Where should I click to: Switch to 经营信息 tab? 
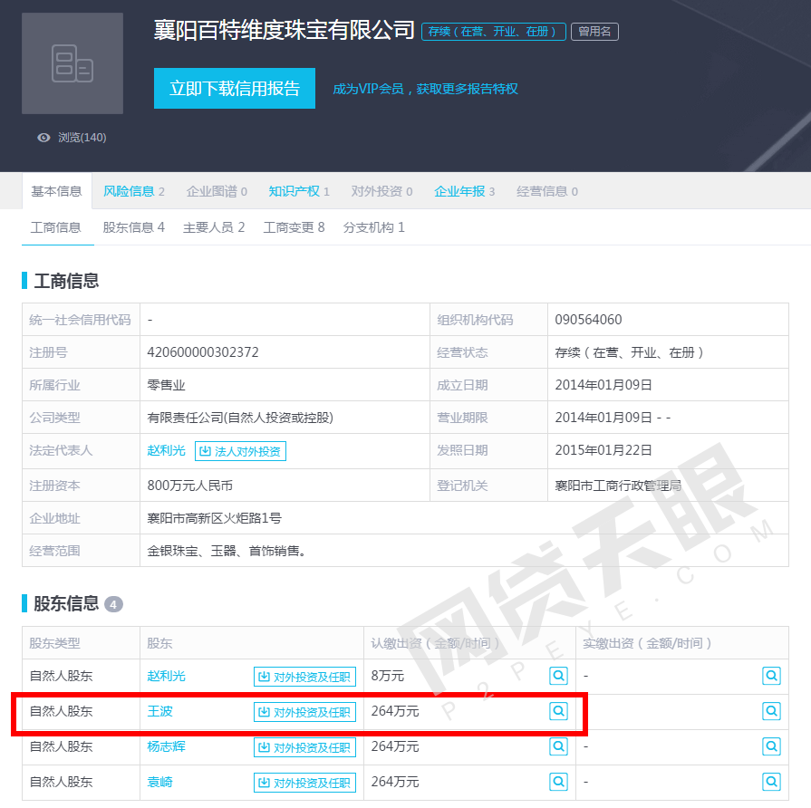(547, 191)
